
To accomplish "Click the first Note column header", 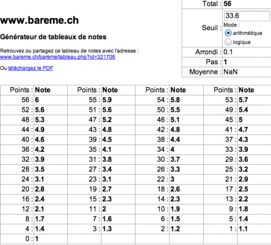I will pos(43,90).
